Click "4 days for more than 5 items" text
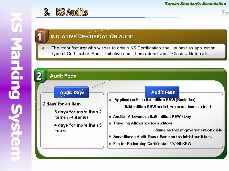The image size is (229, 171). (78, 128)
